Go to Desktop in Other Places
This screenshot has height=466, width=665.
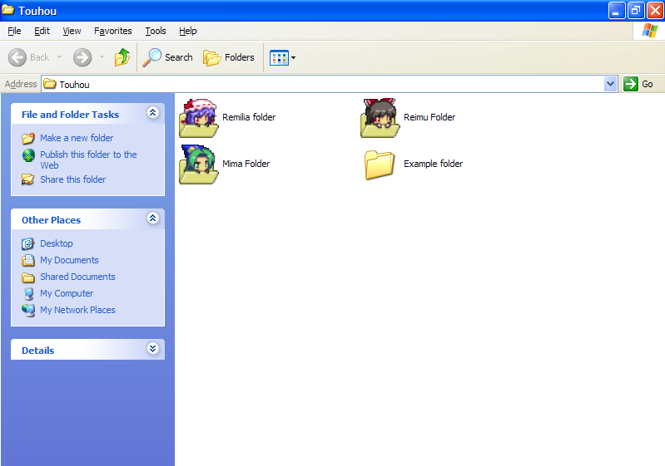(x=57, y=243)
